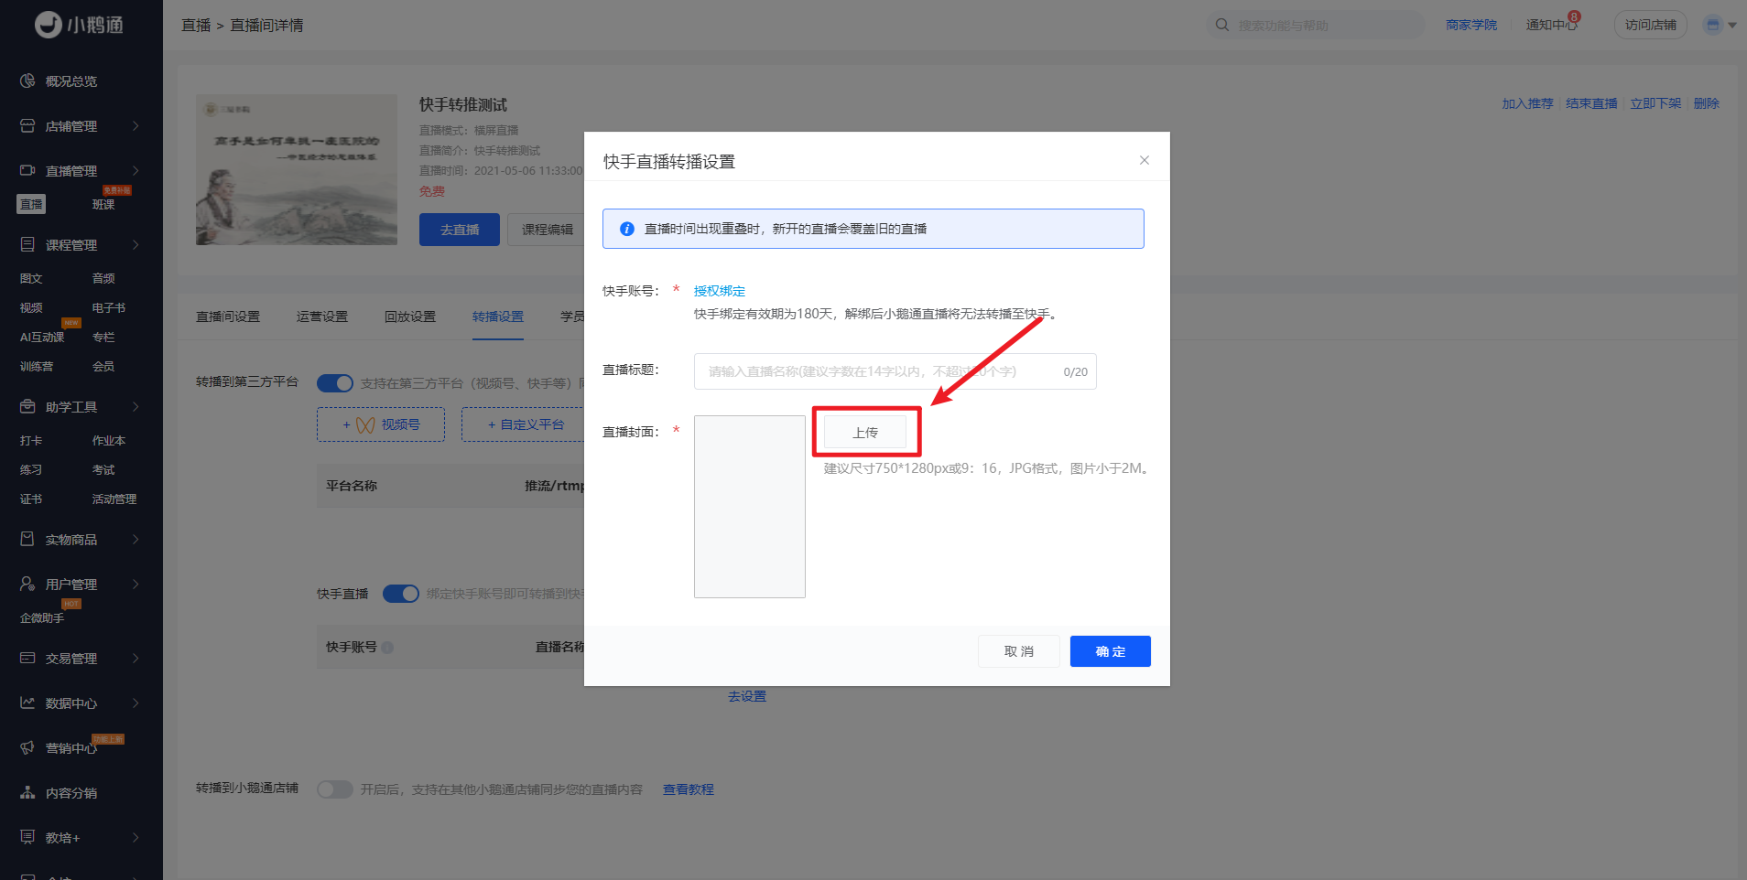Expand 助学工具 menu chevron
This screenshot has width=1747, height=880.
(x=136, y=406)
